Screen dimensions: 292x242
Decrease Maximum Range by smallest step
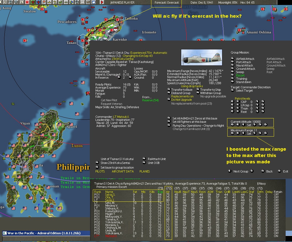[244, 133]
